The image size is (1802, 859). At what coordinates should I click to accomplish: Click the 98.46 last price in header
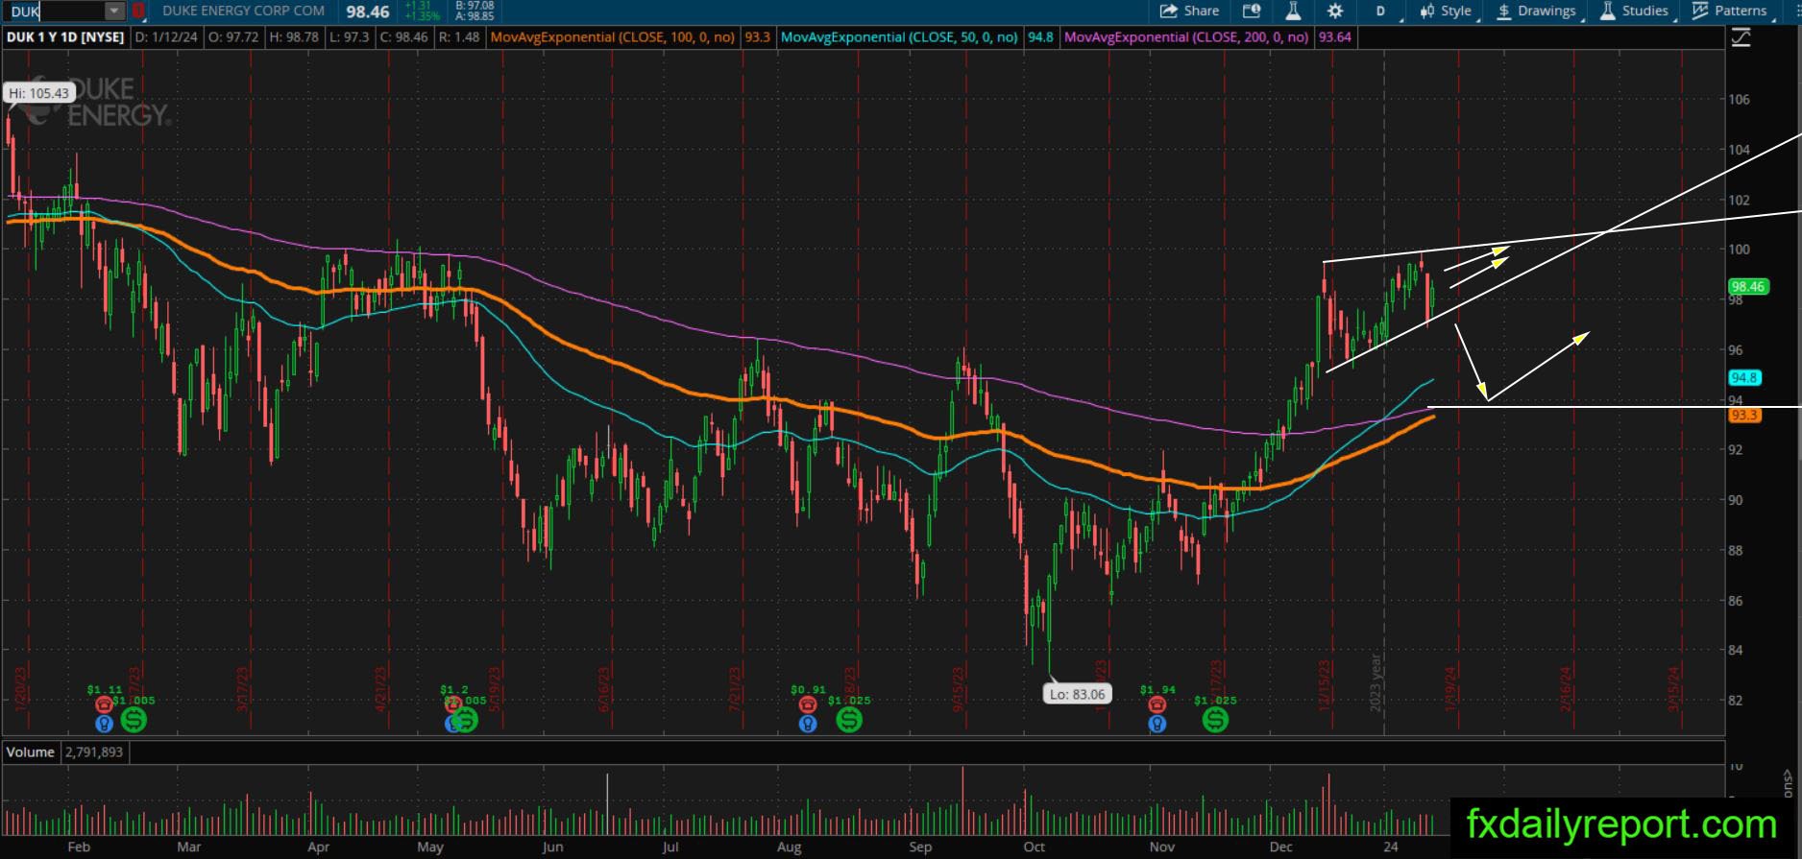[368, 12]
